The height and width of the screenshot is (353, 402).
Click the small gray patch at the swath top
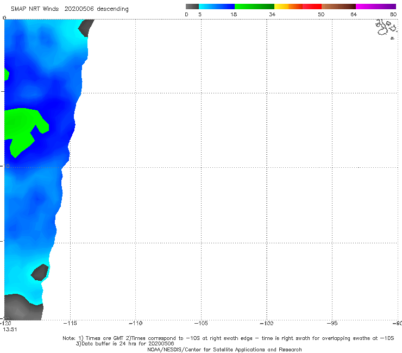coord(86,28)
